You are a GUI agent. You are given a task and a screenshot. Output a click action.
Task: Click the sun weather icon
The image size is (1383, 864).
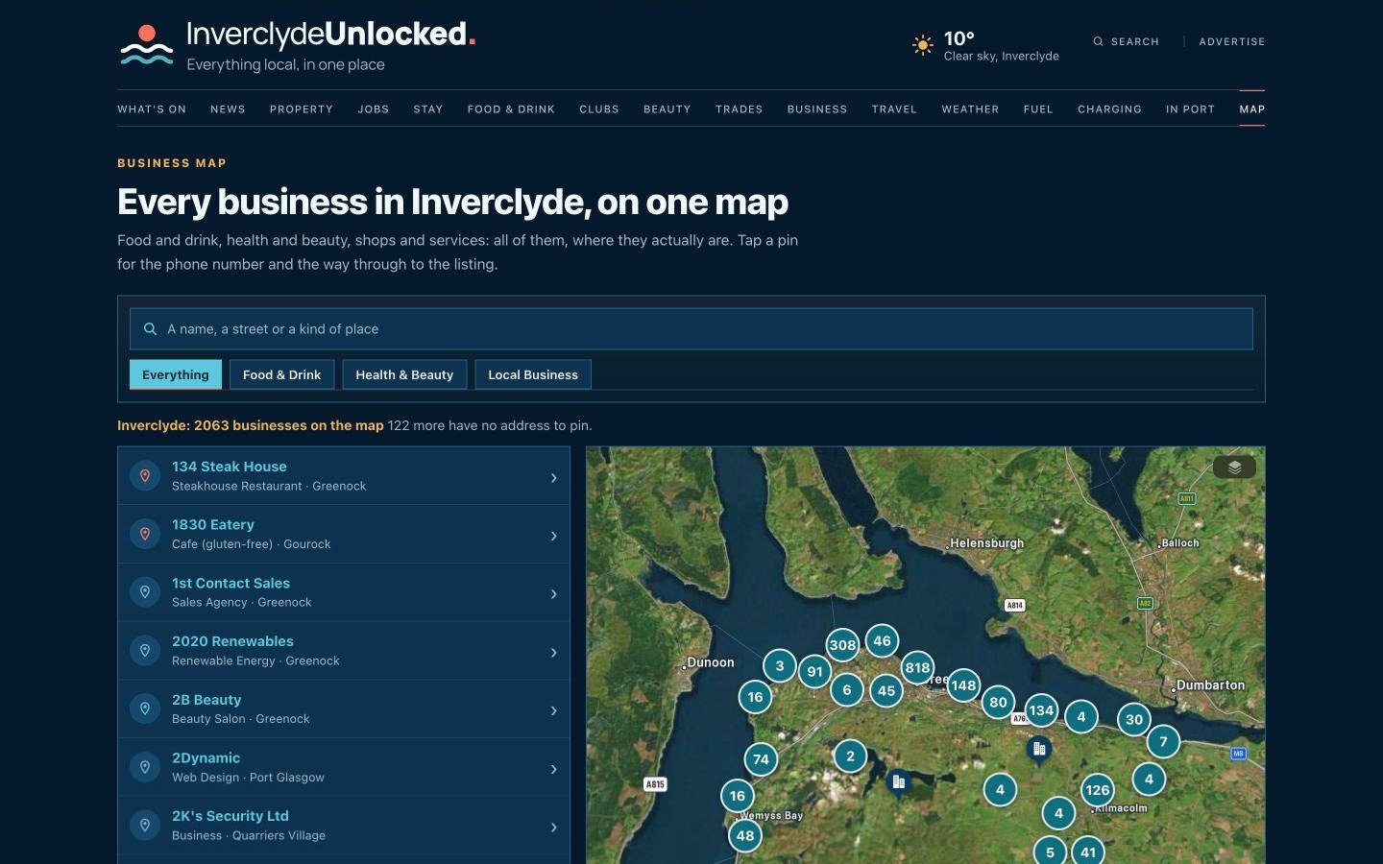923,44
